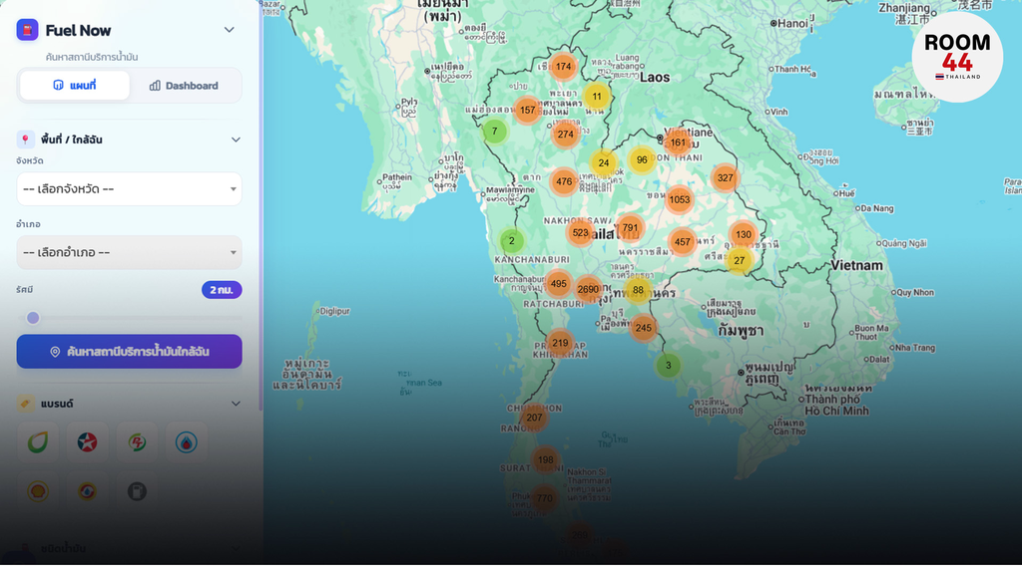
Task: Switch to the Dashboard tab
Action: [186, 86]
